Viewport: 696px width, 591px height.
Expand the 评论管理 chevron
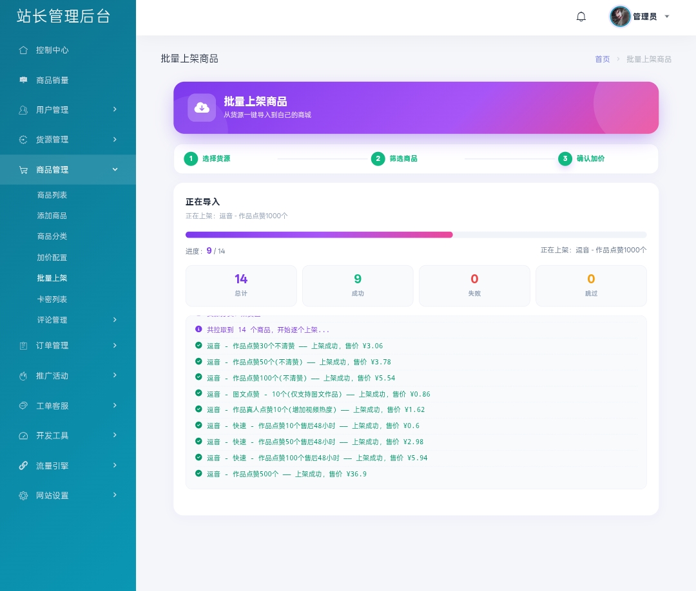click(115, 320)
